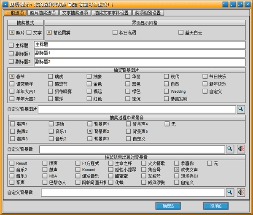
Task: Click the title bar icon with bottom-left corner bracket
Action: [x=232, y=4]
